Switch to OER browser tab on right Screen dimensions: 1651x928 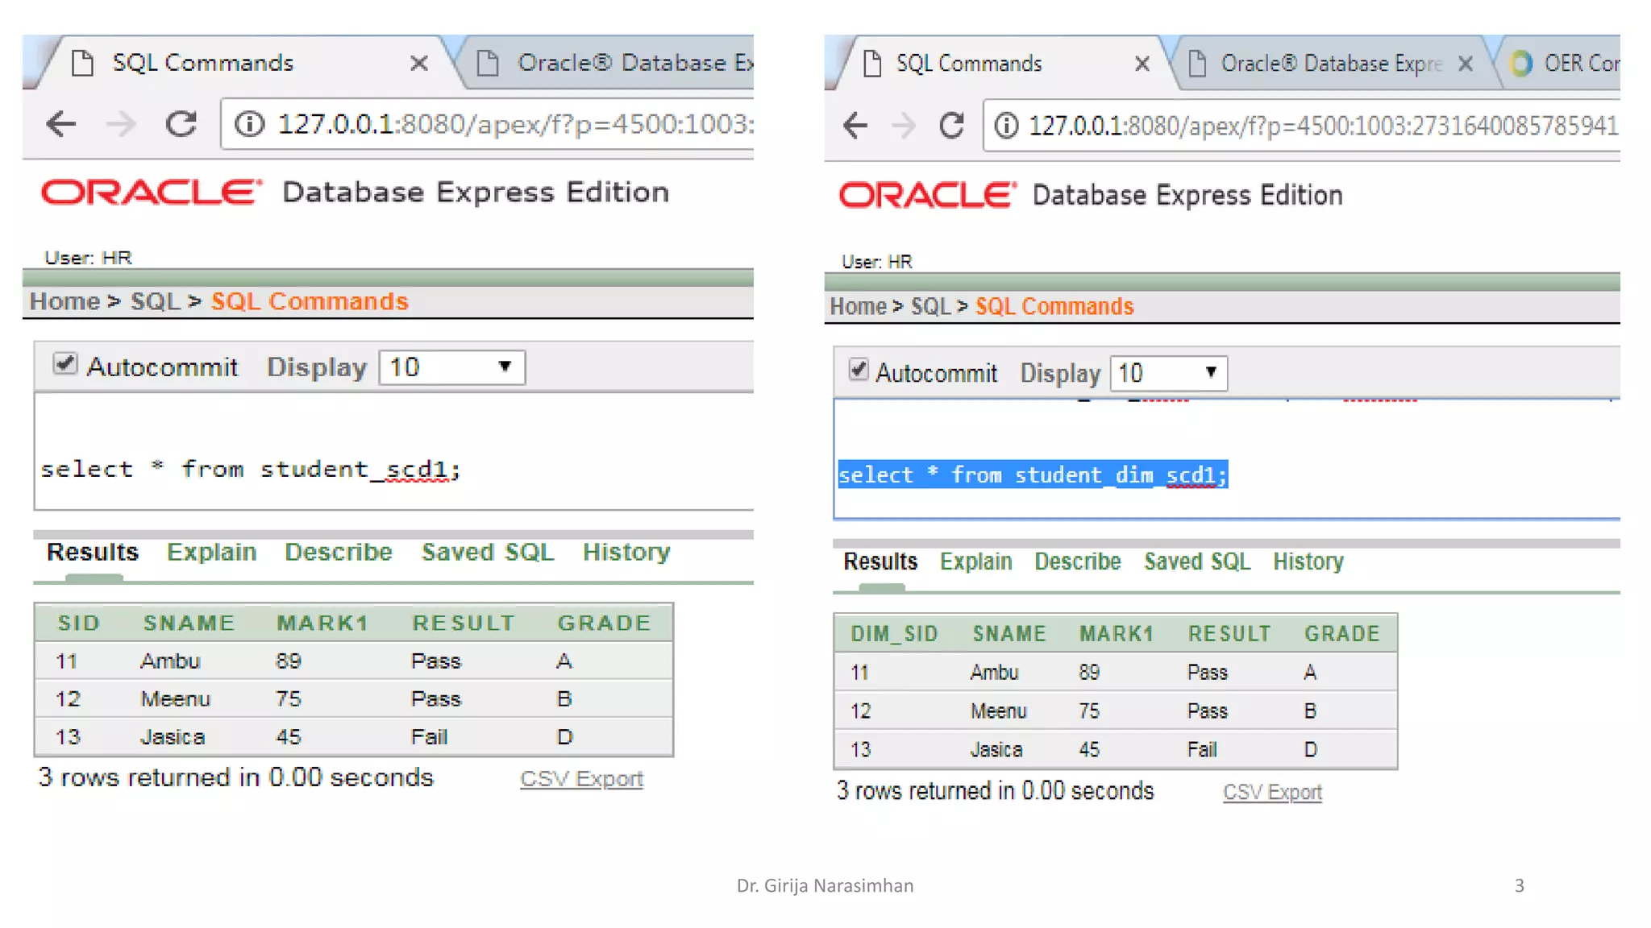tap(1564, 64)
